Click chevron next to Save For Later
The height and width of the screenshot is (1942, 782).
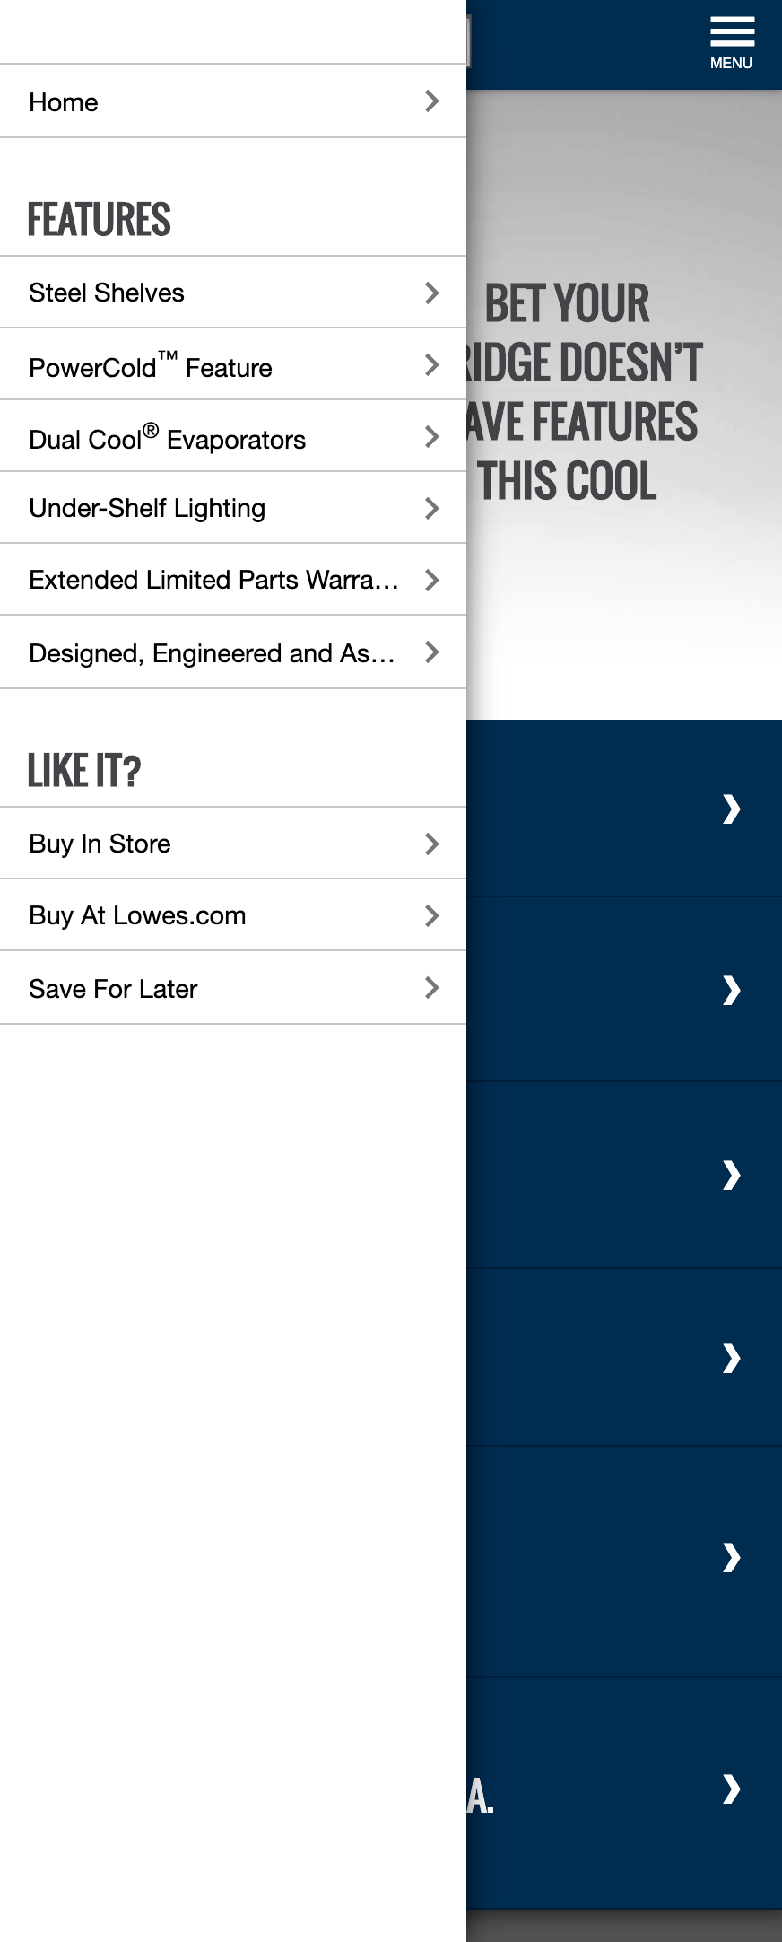point(431,988)
